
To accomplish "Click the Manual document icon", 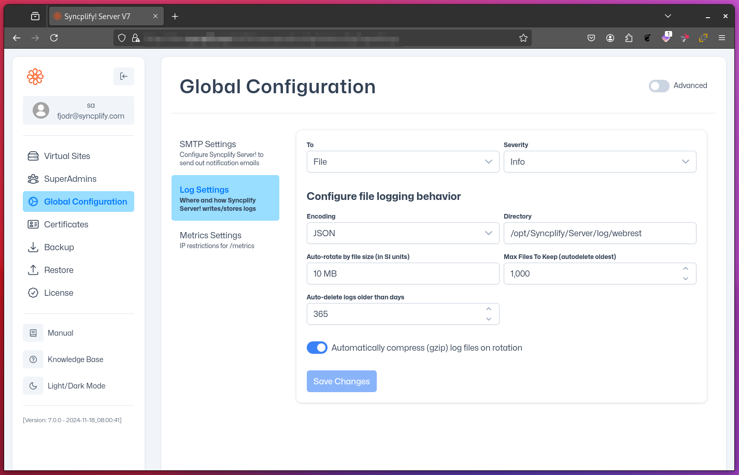I will (33, 333).
